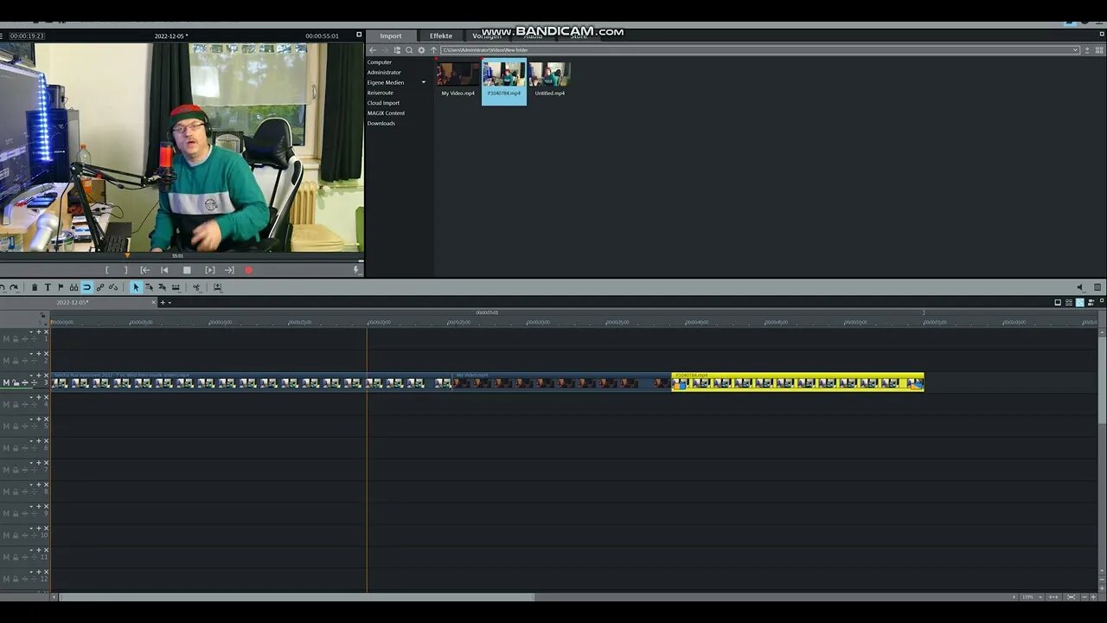This screenshot has height=623, width=1107.
Task: Play the selected range
Action: (x=209, y=270)
